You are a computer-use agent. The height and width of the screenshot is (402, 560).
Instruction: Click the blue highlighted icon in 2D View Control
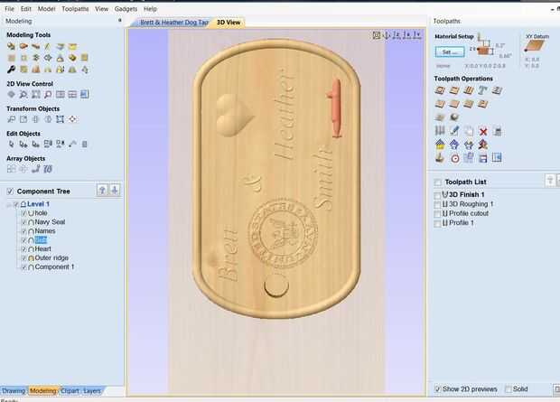(x=85, y=94)
